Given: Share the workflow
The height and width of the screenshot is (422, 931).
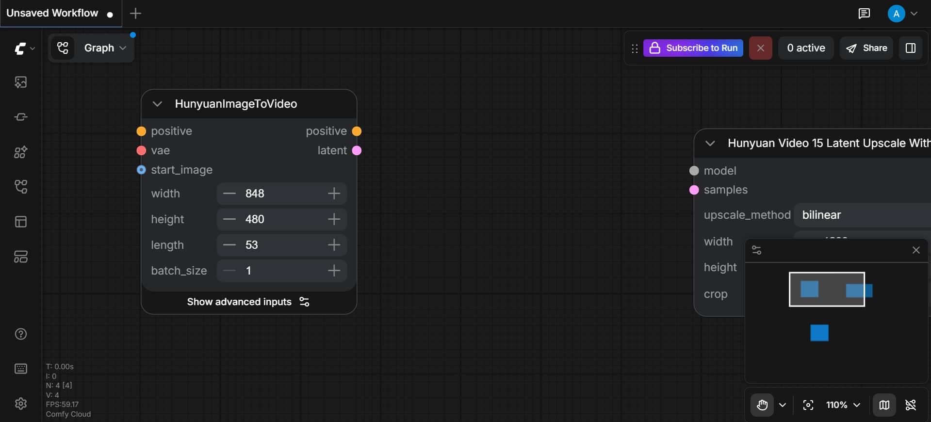Looking at the screenshot, I should point(866,48).
